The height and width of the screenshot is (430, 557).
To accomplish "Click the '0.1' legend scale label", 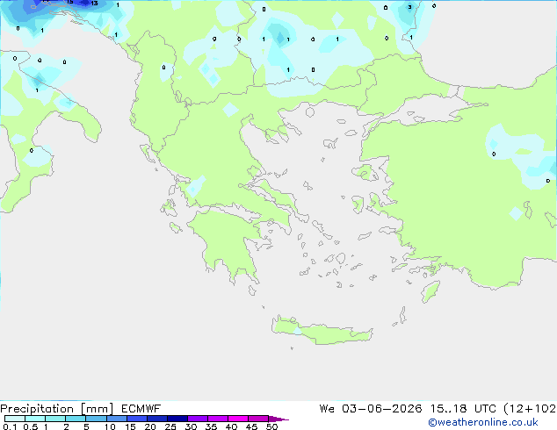I will (10, 426).
